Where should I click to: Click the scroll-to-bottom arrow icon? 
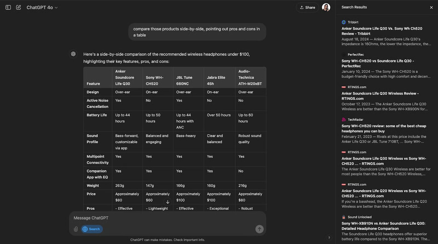click(168, 202)
